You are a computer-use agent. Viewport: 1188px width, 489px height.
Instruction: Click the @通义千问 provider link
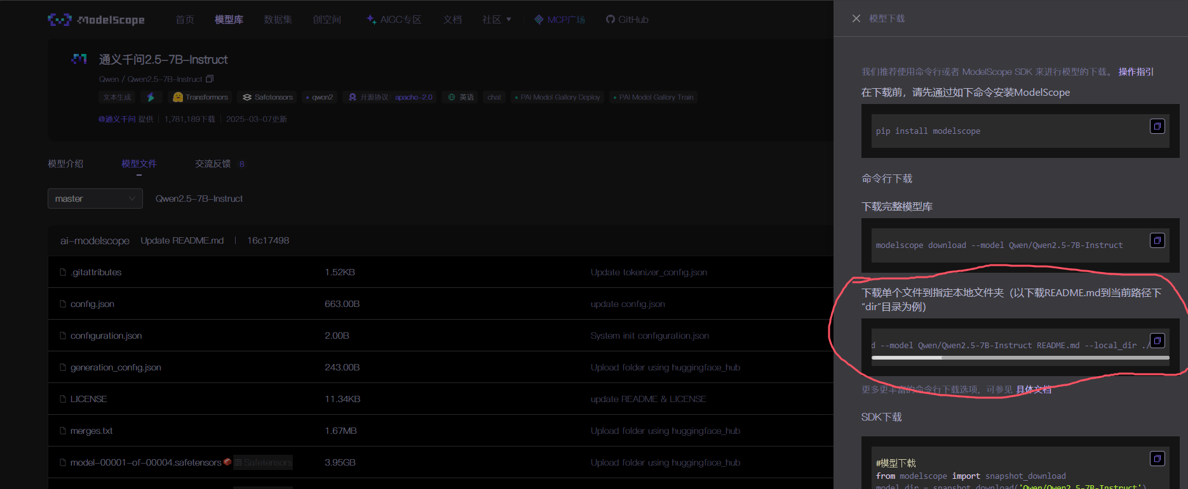117,119
